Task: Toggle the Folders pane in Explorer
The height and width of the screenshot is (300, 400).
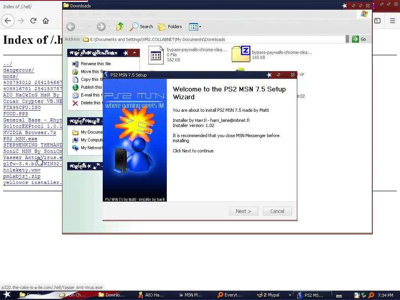Action: [170, 27]
